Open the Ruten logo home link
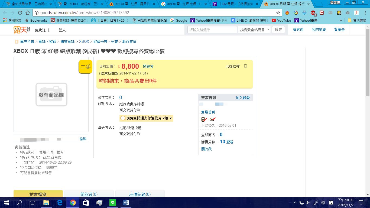This screenshot has width=370, height=208. click(22, 30)
